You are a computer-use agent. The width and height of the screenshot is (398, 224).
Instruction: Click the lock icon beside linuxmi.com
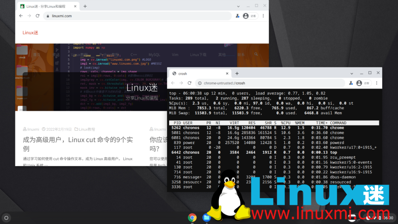(48, 16)
